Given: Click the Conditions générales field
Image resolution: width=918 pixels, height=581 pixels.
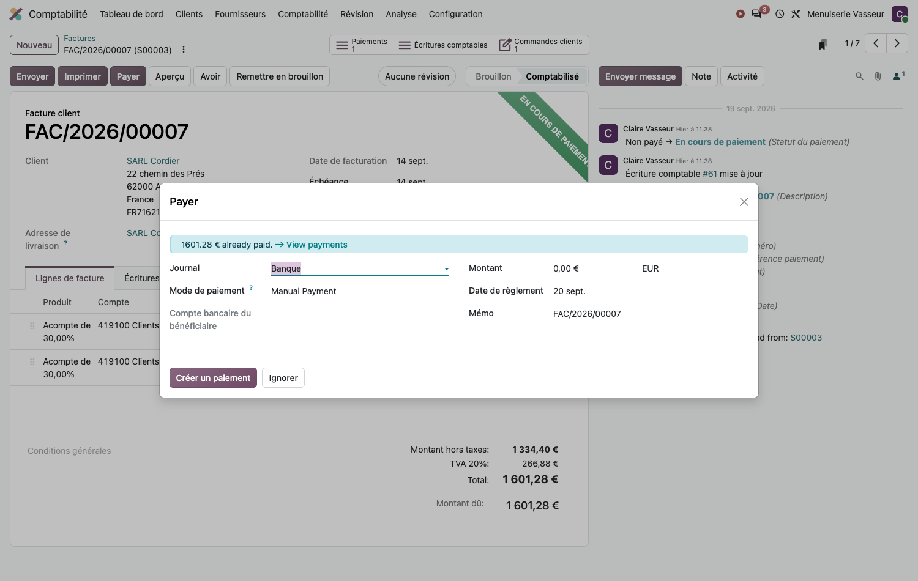Looking at the screenshot, I should (69, 451).
